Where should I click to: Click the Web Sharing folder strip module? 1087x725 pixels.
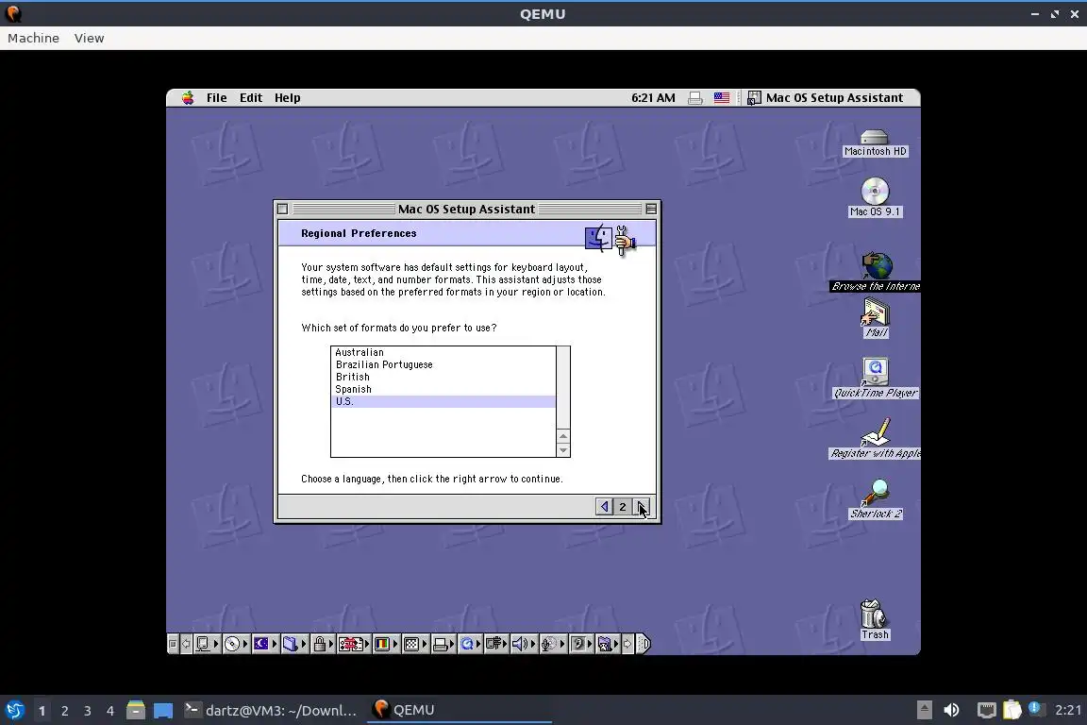(x=608, y=644)
